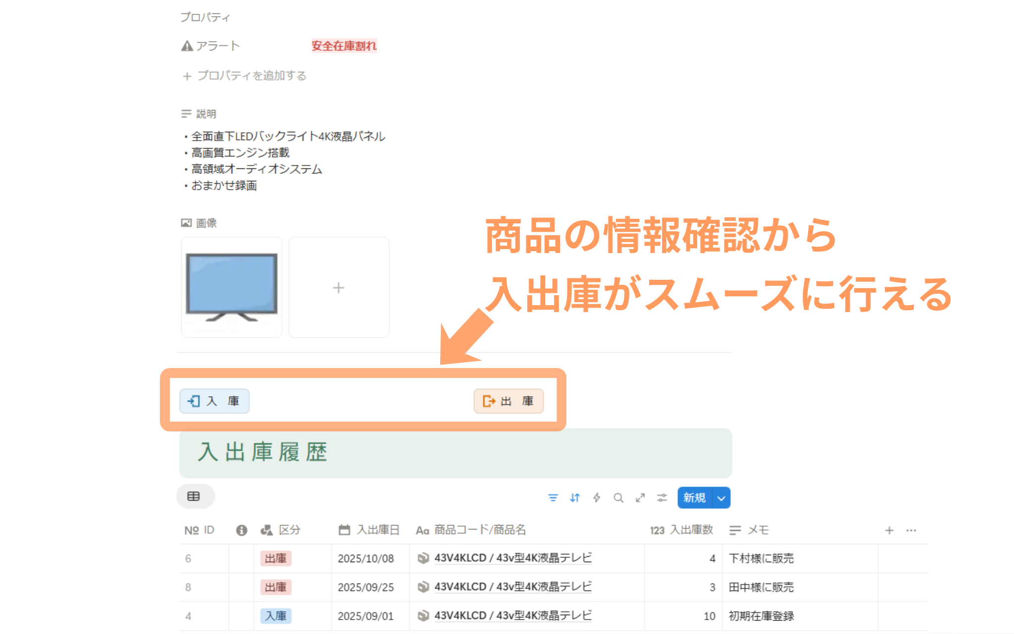Click the search magnifier icon

pos(618,498)
